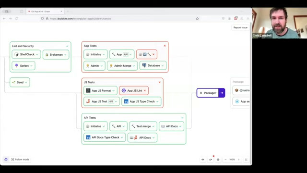Click the curved arrow icon with red dot
This screenshot has width=307, height=173.
[x=211, y=160]
